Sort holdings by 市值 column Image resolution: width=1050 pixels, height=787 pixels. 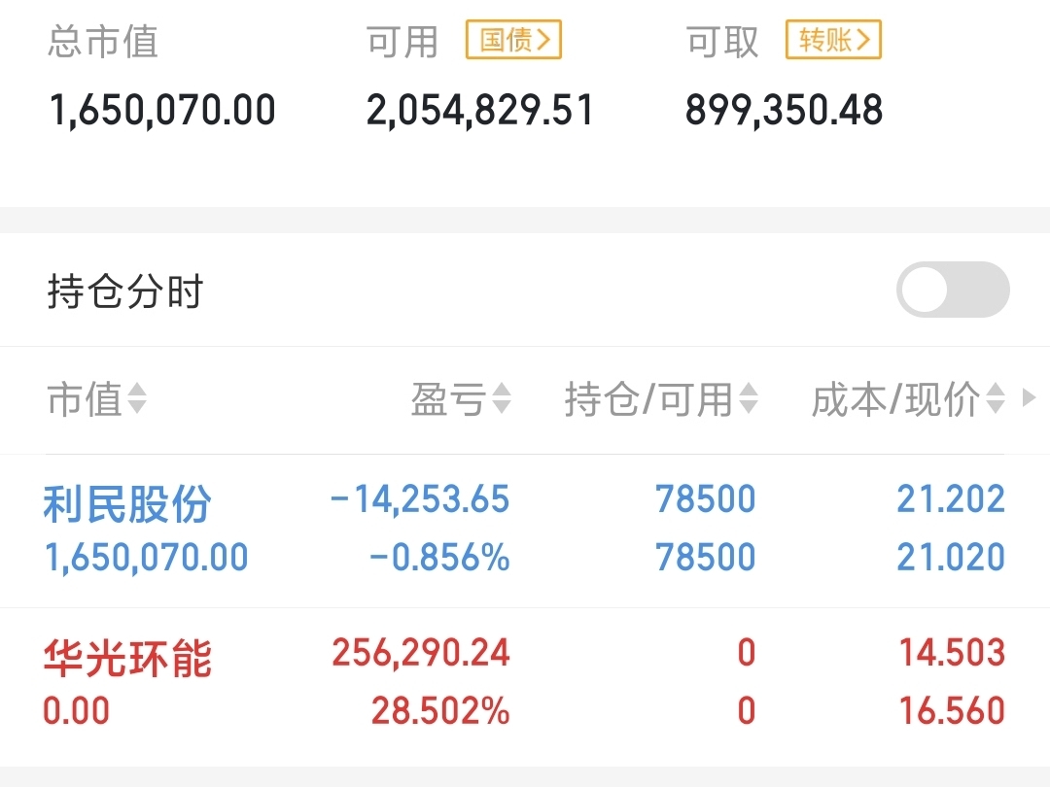[97, 399]
